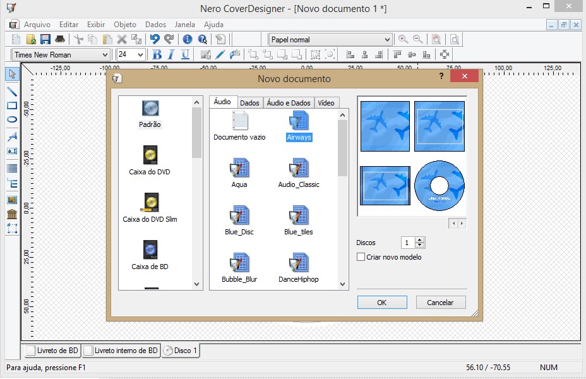Click the New document toolbar icon
The width and height of the screenshot is (586, 379).
(16, 39)
